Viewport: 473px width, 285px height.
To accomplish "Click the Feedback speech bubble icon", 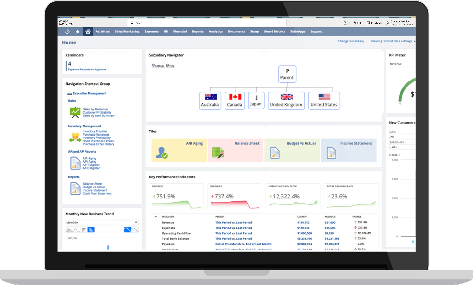I will pos(368,23).
